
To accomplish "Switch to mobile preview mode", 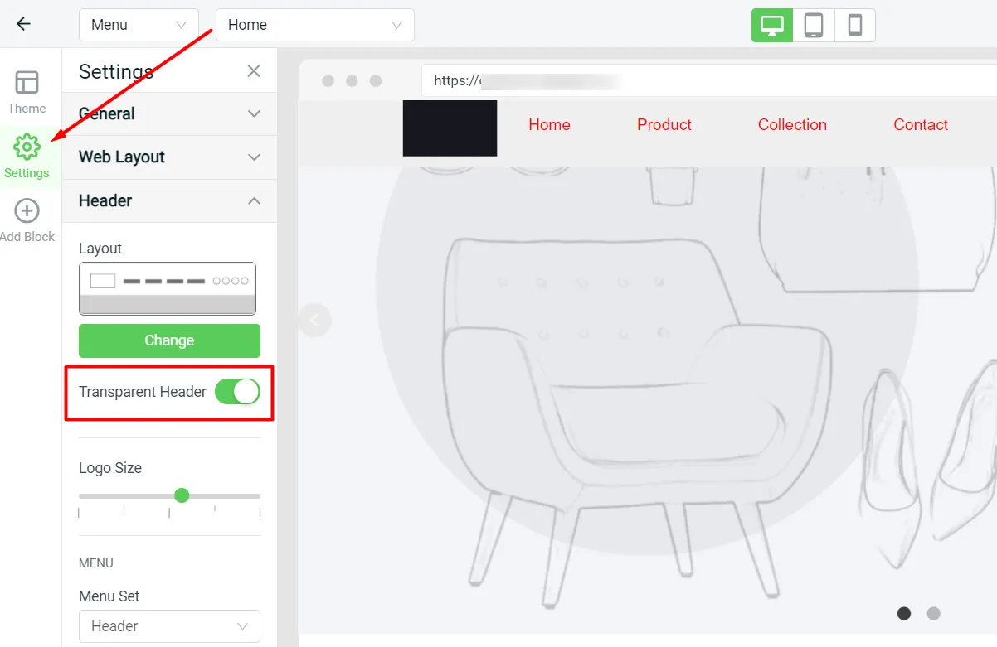I will coord(855,25).
